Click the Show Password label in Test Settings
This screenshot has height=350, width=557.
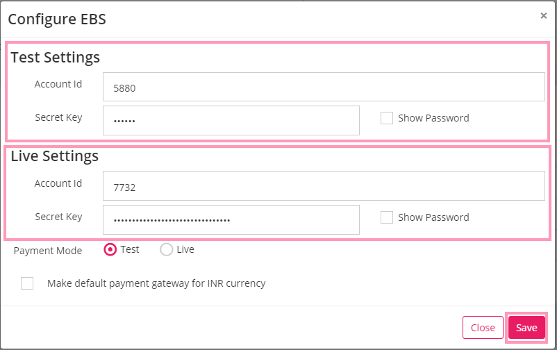coord(433,118)
